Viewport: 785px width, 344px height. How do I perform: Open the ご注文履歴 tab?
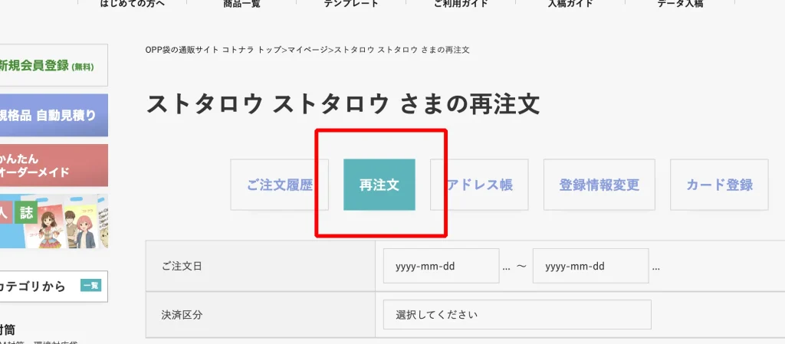(279, 185)
